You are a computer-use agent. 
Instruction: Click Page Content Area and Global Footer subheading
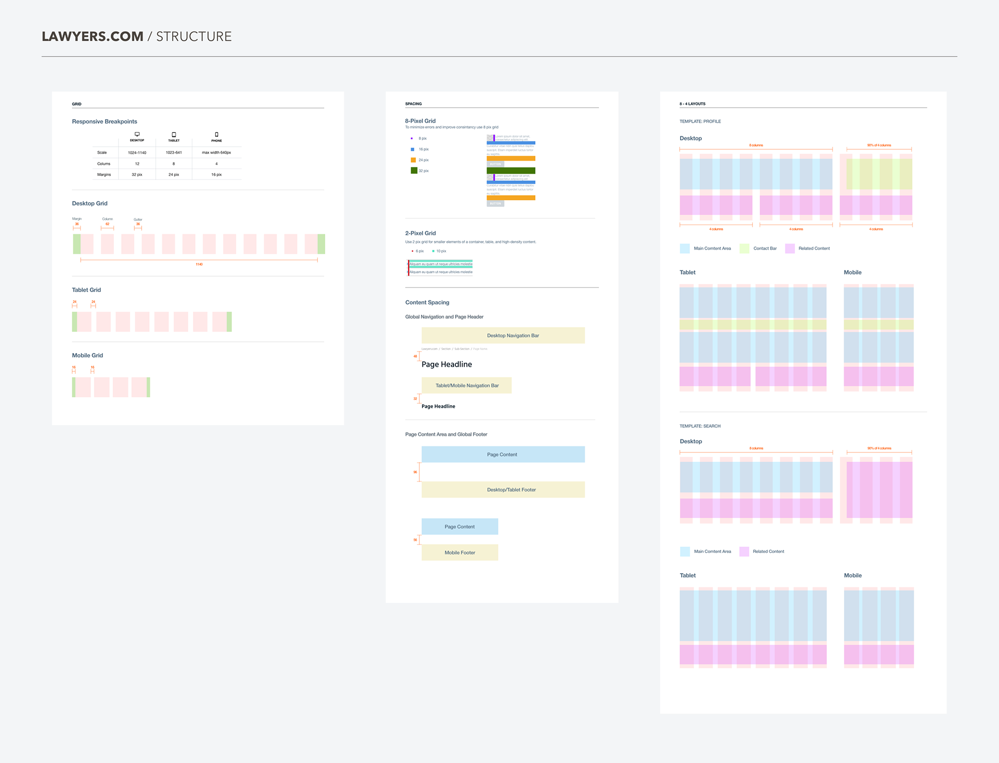click(446, 434)
